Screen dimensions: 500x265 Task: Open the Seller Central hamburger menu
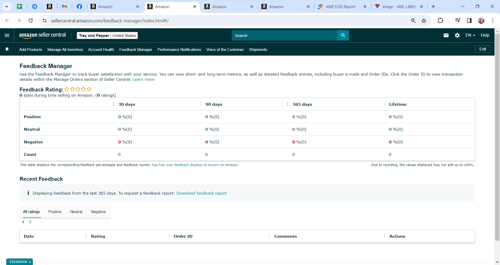click(x=7, y=35)
